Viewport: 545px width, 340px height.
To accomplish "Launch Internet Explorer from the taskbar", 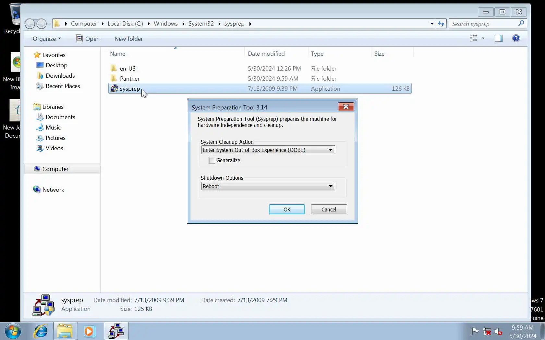I will click(41, 331).
